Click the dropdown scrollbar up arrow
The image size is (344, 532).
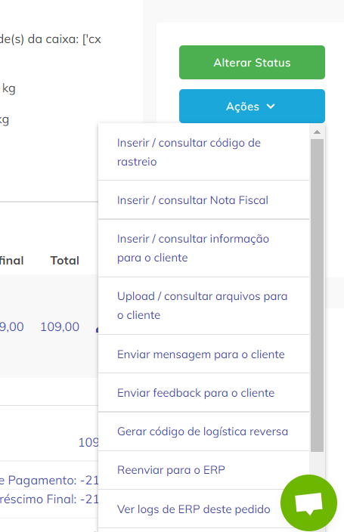point(318,132)
